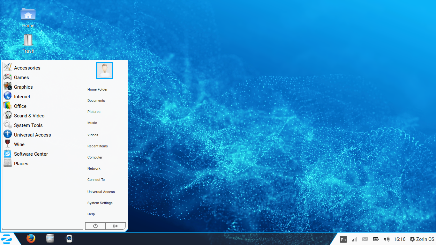Click the Zorin start menu logo
Image resolution: width=436 pixels, height=245 pixels.
(x=6, y=239)
